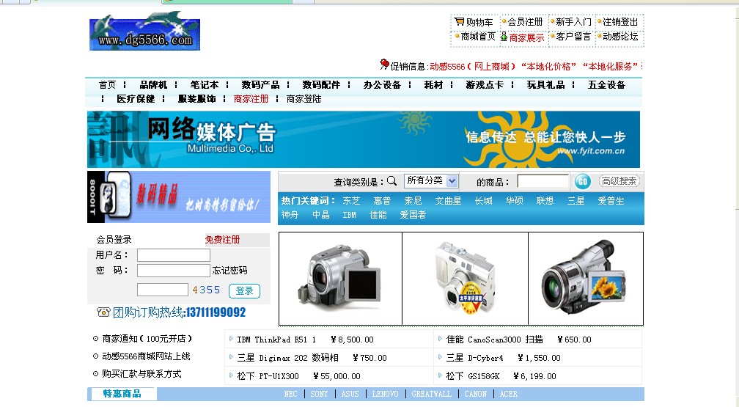Open 松下 GS158GK product link
The image size is (739, 407).
(473, 376)
